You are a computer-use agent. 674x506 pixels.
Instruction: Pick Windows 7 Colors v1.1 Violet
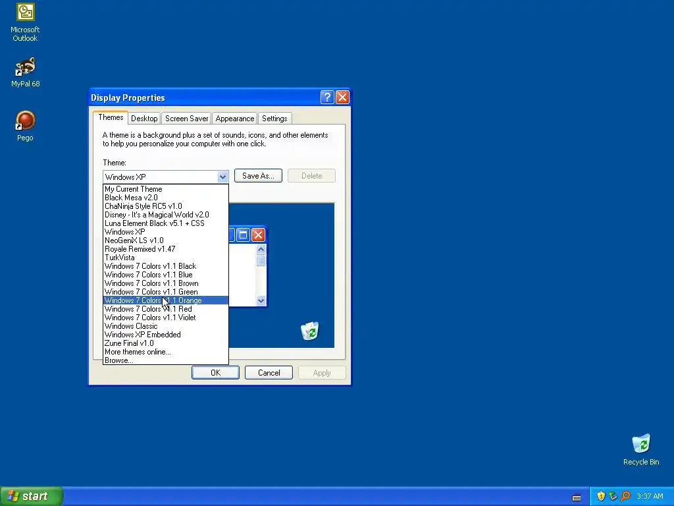pyautogui.click(x=166, y=318)
